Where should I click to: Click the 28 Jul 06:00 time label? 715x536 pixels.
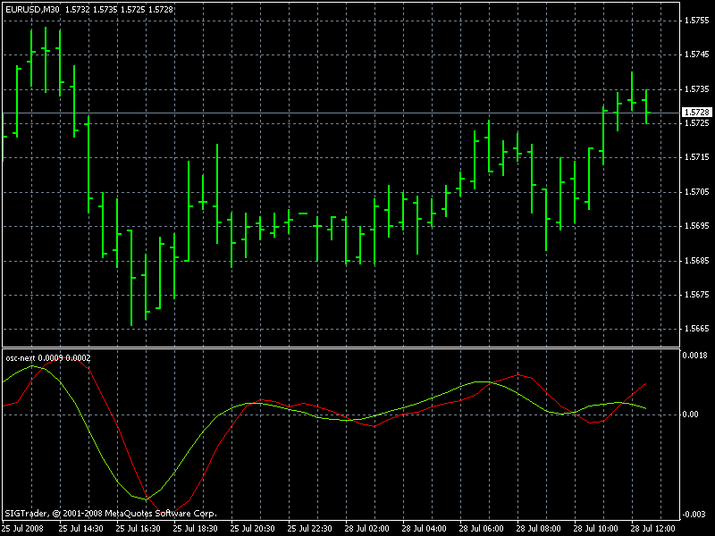point(482,529)
